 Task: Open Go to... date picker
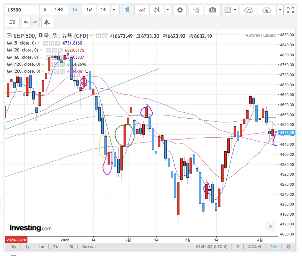pyautogui.click(x=89, y=247)
